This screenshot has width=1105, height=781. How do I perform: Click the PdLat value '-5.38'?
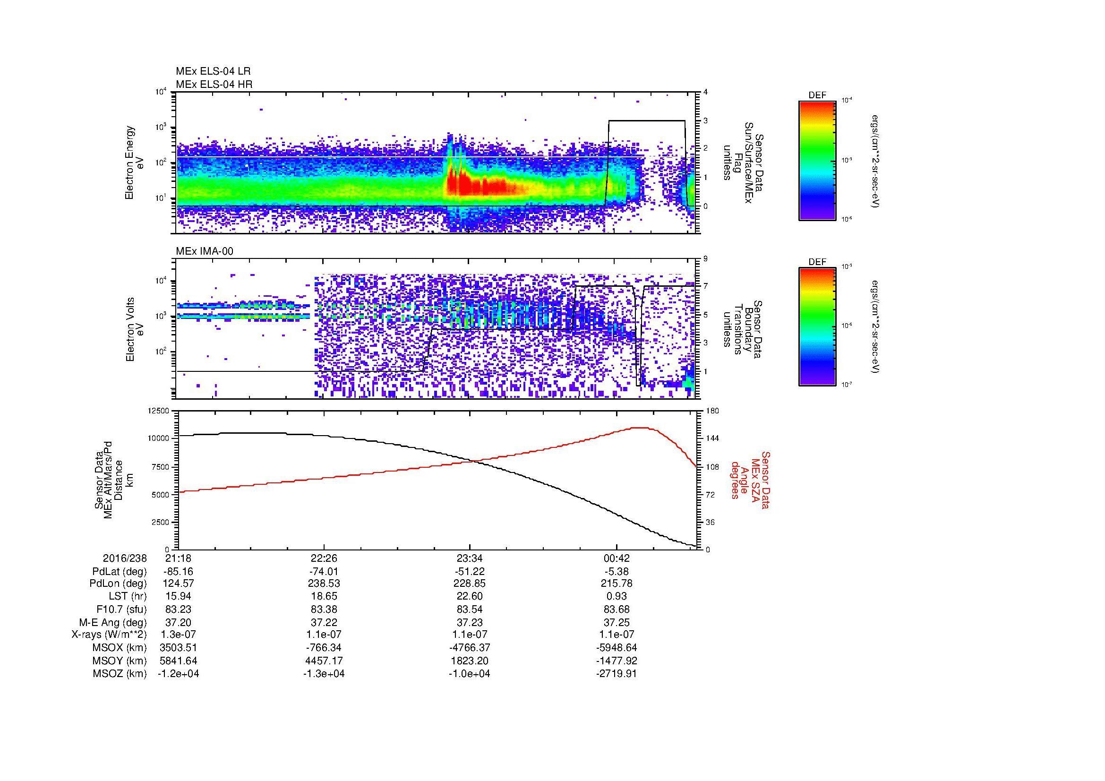pos(617,572)
